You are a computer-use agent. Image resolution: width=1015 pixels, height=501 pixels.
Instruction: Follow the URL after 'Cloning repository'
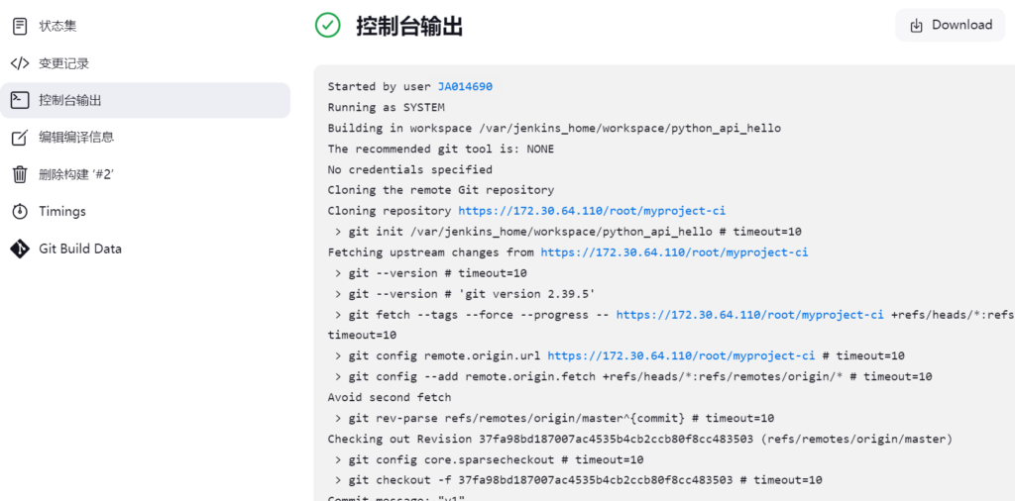click(x=592, y=211)
